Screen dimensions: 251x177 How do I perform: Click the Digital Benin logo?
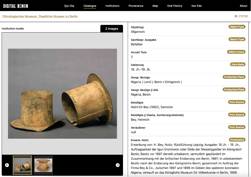(15, 6)
